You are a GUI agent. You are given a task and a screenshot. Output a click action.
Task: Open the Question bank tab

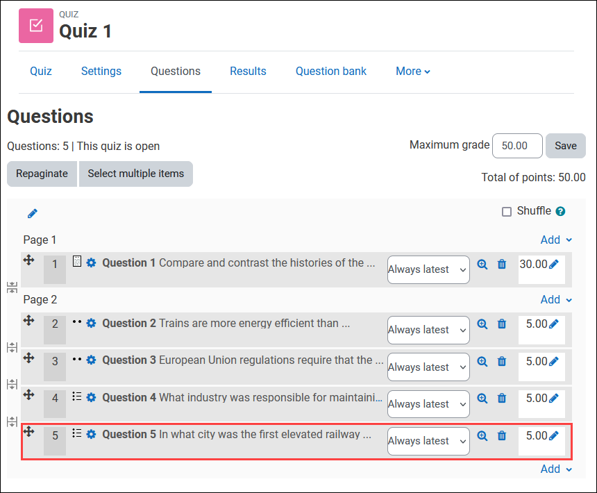pyautogui.click(x=331, y=71)
